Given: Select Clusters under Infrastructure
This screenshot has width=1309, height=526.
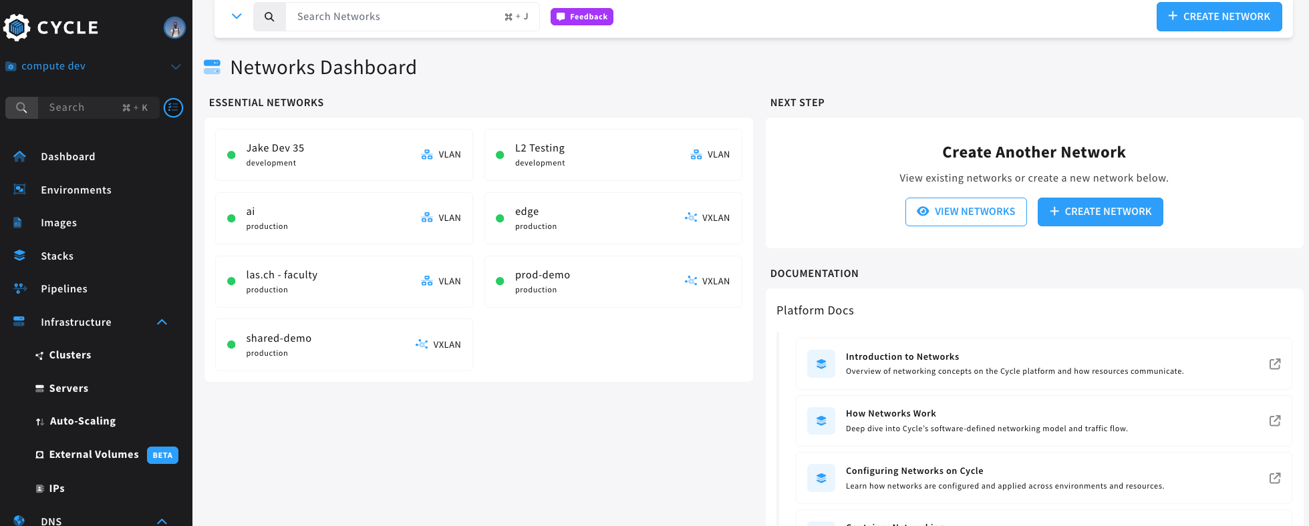Looking at the screenshot, I should click(70, 355).
